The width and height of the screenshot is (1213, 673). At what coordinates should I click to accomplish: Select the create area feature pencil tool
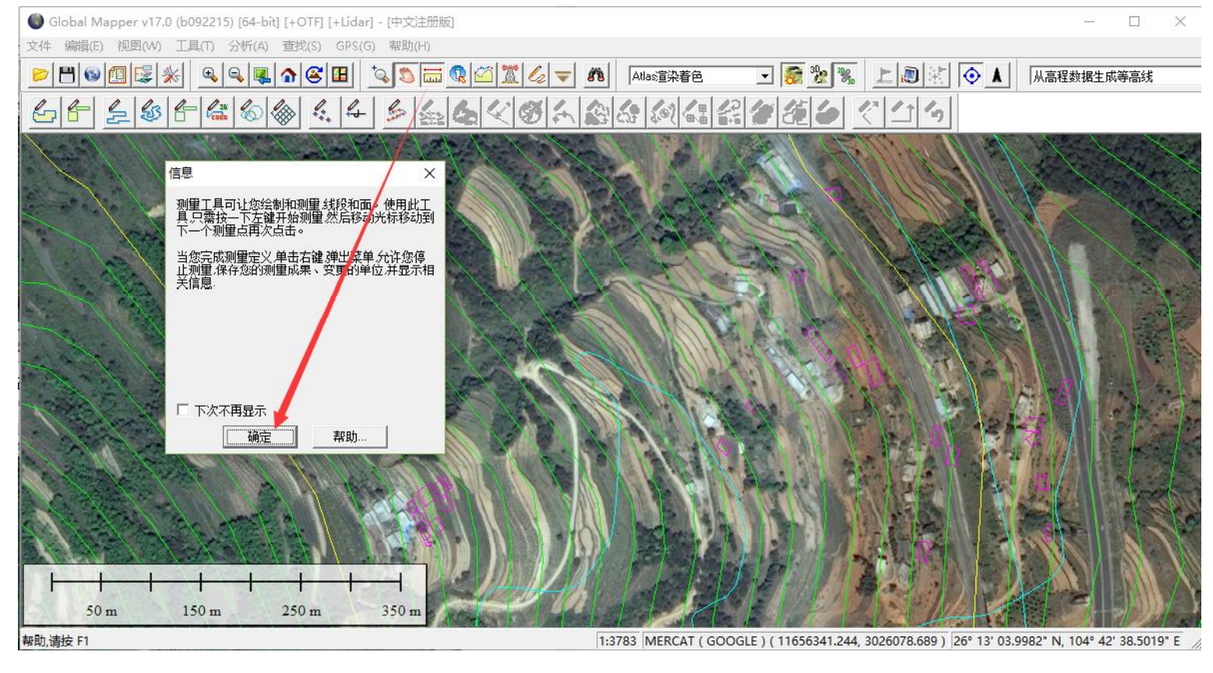[x=44, y=113]
